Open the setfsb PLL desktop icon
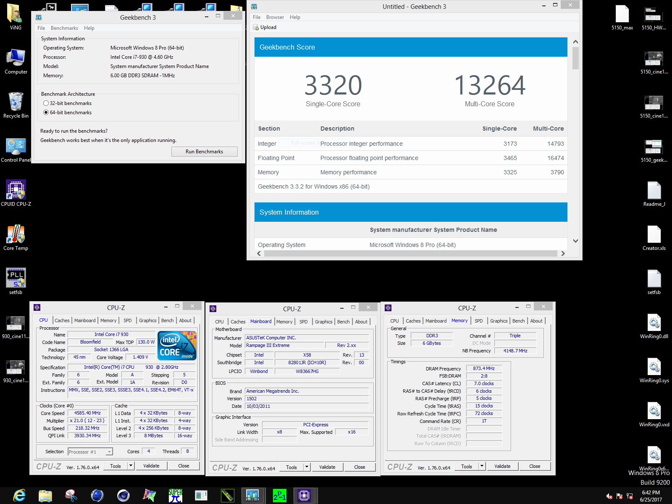 point(16,278)
